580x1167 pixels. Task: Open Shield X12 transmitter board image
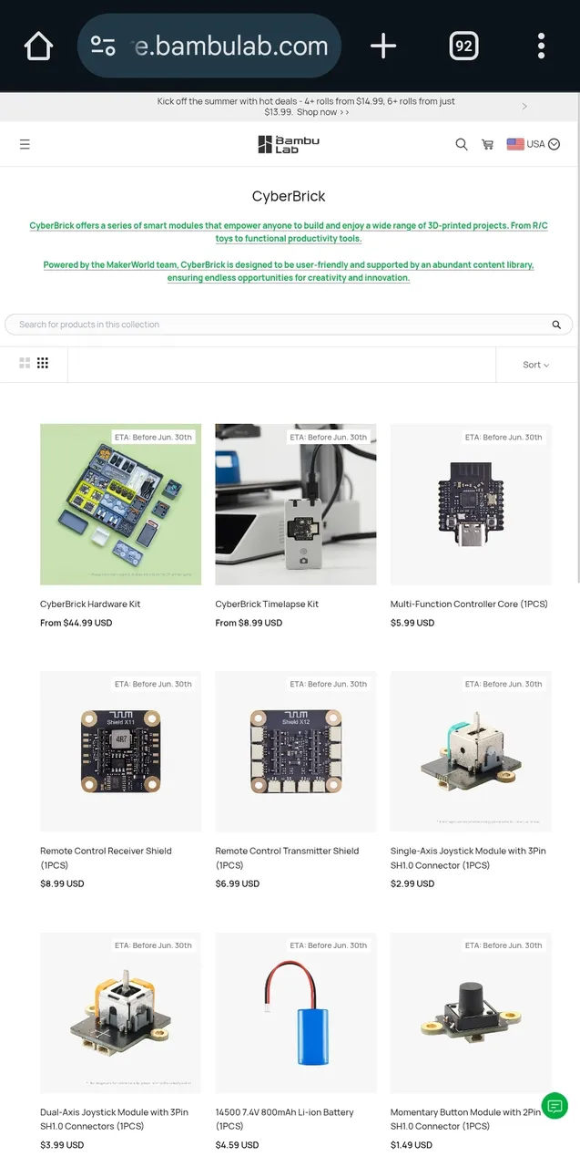pyautogui.click(x=296, y=751)
